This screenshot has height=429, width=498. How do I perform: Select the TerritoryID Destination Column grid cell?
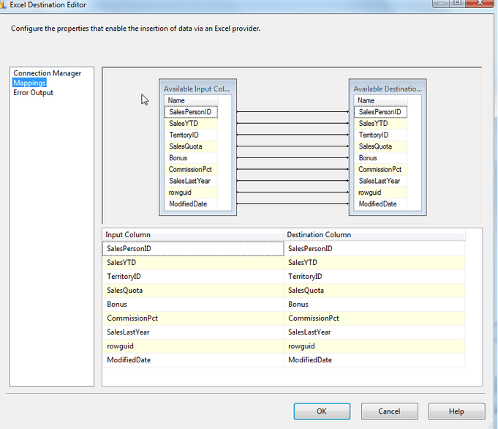click(x=374, y=276)
